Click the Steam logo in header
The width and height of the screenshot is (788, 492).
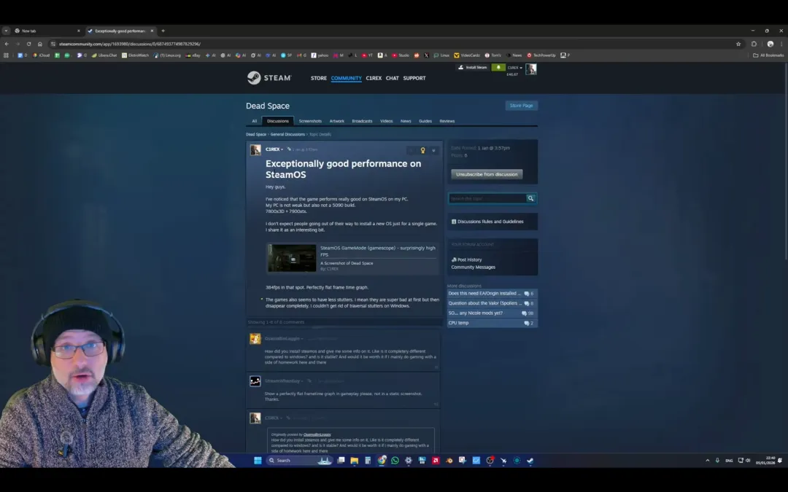click(x=269, y=78)
